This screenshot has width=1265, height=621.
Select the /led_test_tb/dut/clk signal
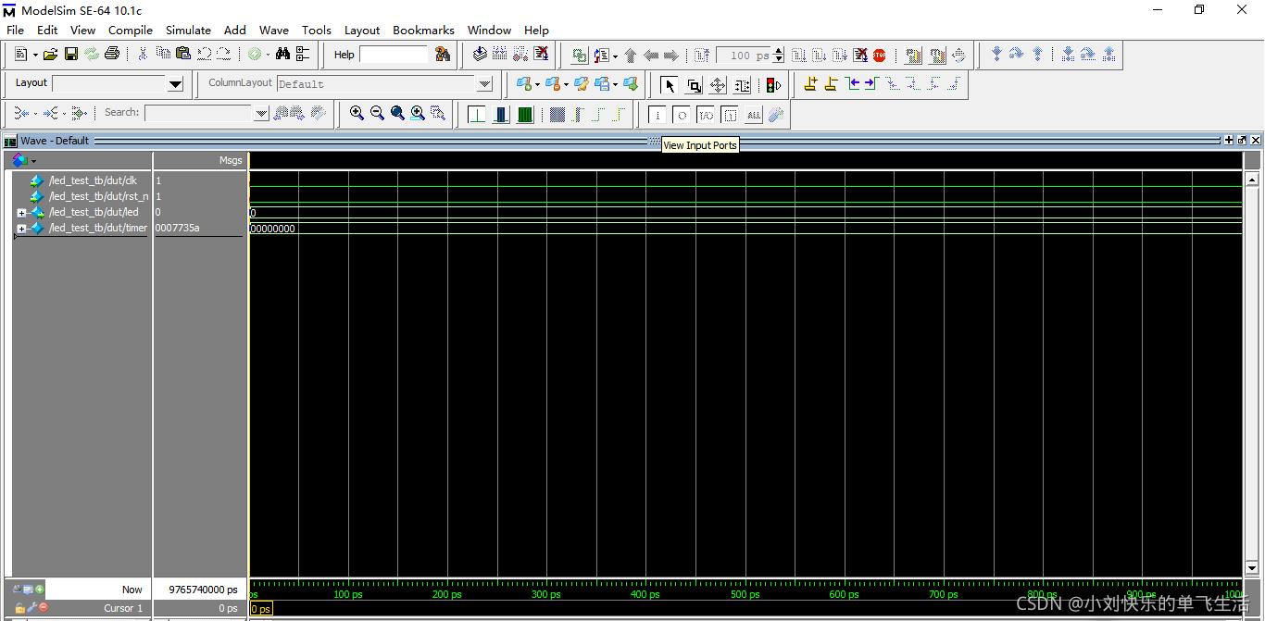93,180
